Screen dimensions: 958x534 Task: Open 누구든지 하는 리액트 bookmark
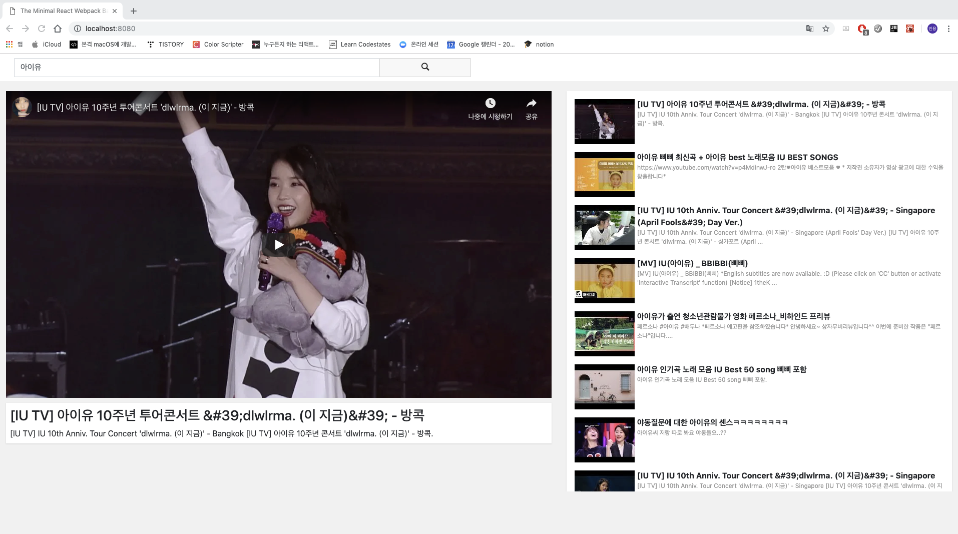[x=285, y=44]
